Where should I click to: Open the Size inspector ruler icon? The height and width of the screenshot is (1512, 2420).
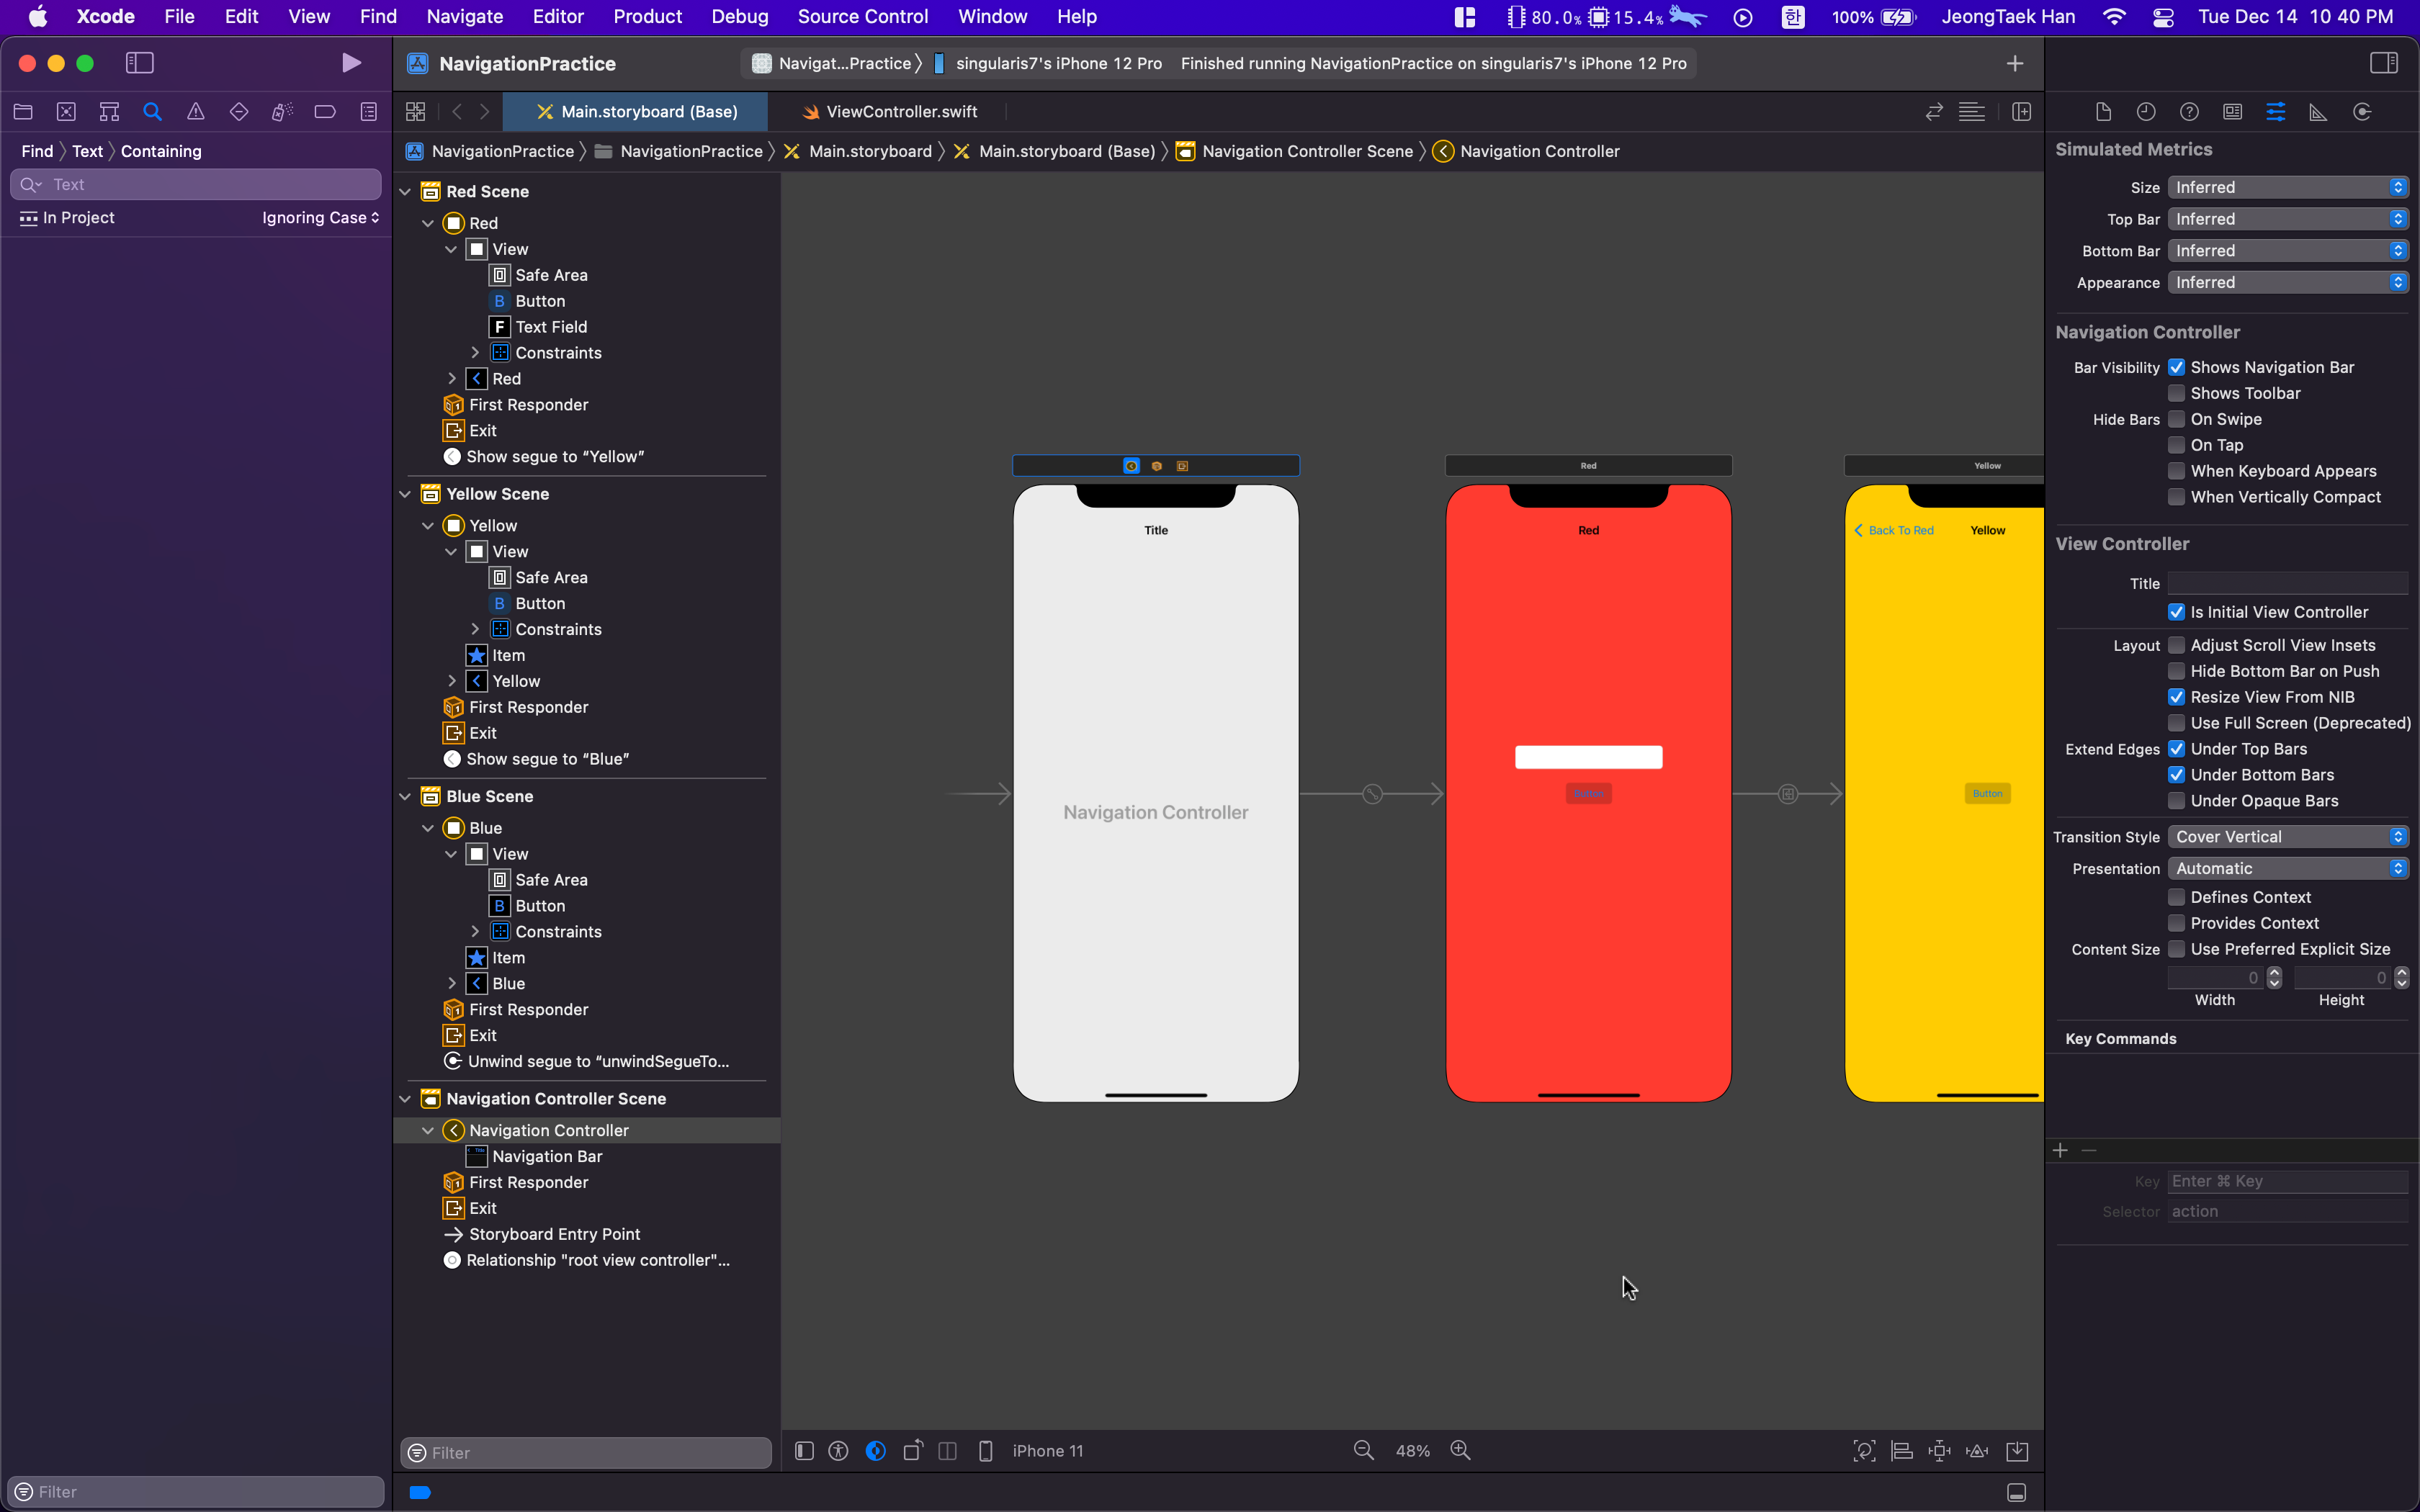pos(2318,112)
